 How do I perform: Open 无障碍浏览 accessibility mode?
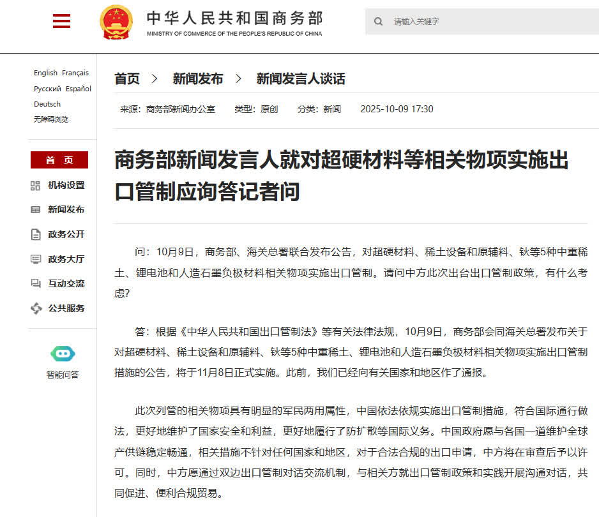coord(51,119)
